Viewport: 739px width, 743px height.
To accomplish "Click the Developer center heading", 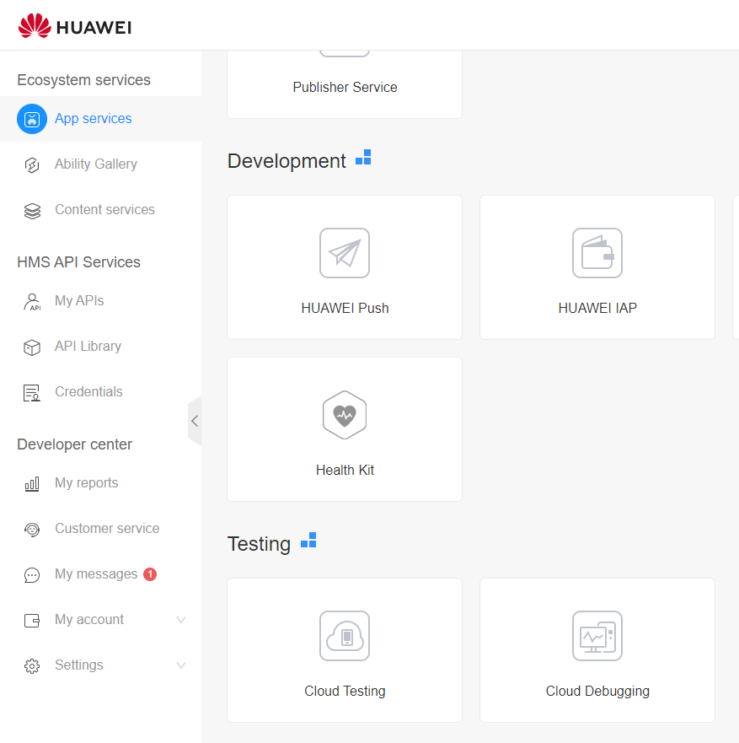I will (75, 444).
